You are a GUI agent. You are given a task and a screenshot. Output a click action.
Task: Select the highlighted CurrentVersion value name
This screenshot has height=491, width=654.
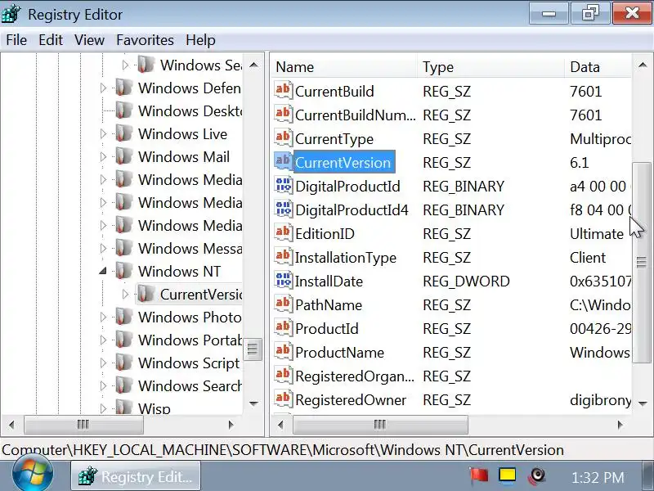point(343,162)
